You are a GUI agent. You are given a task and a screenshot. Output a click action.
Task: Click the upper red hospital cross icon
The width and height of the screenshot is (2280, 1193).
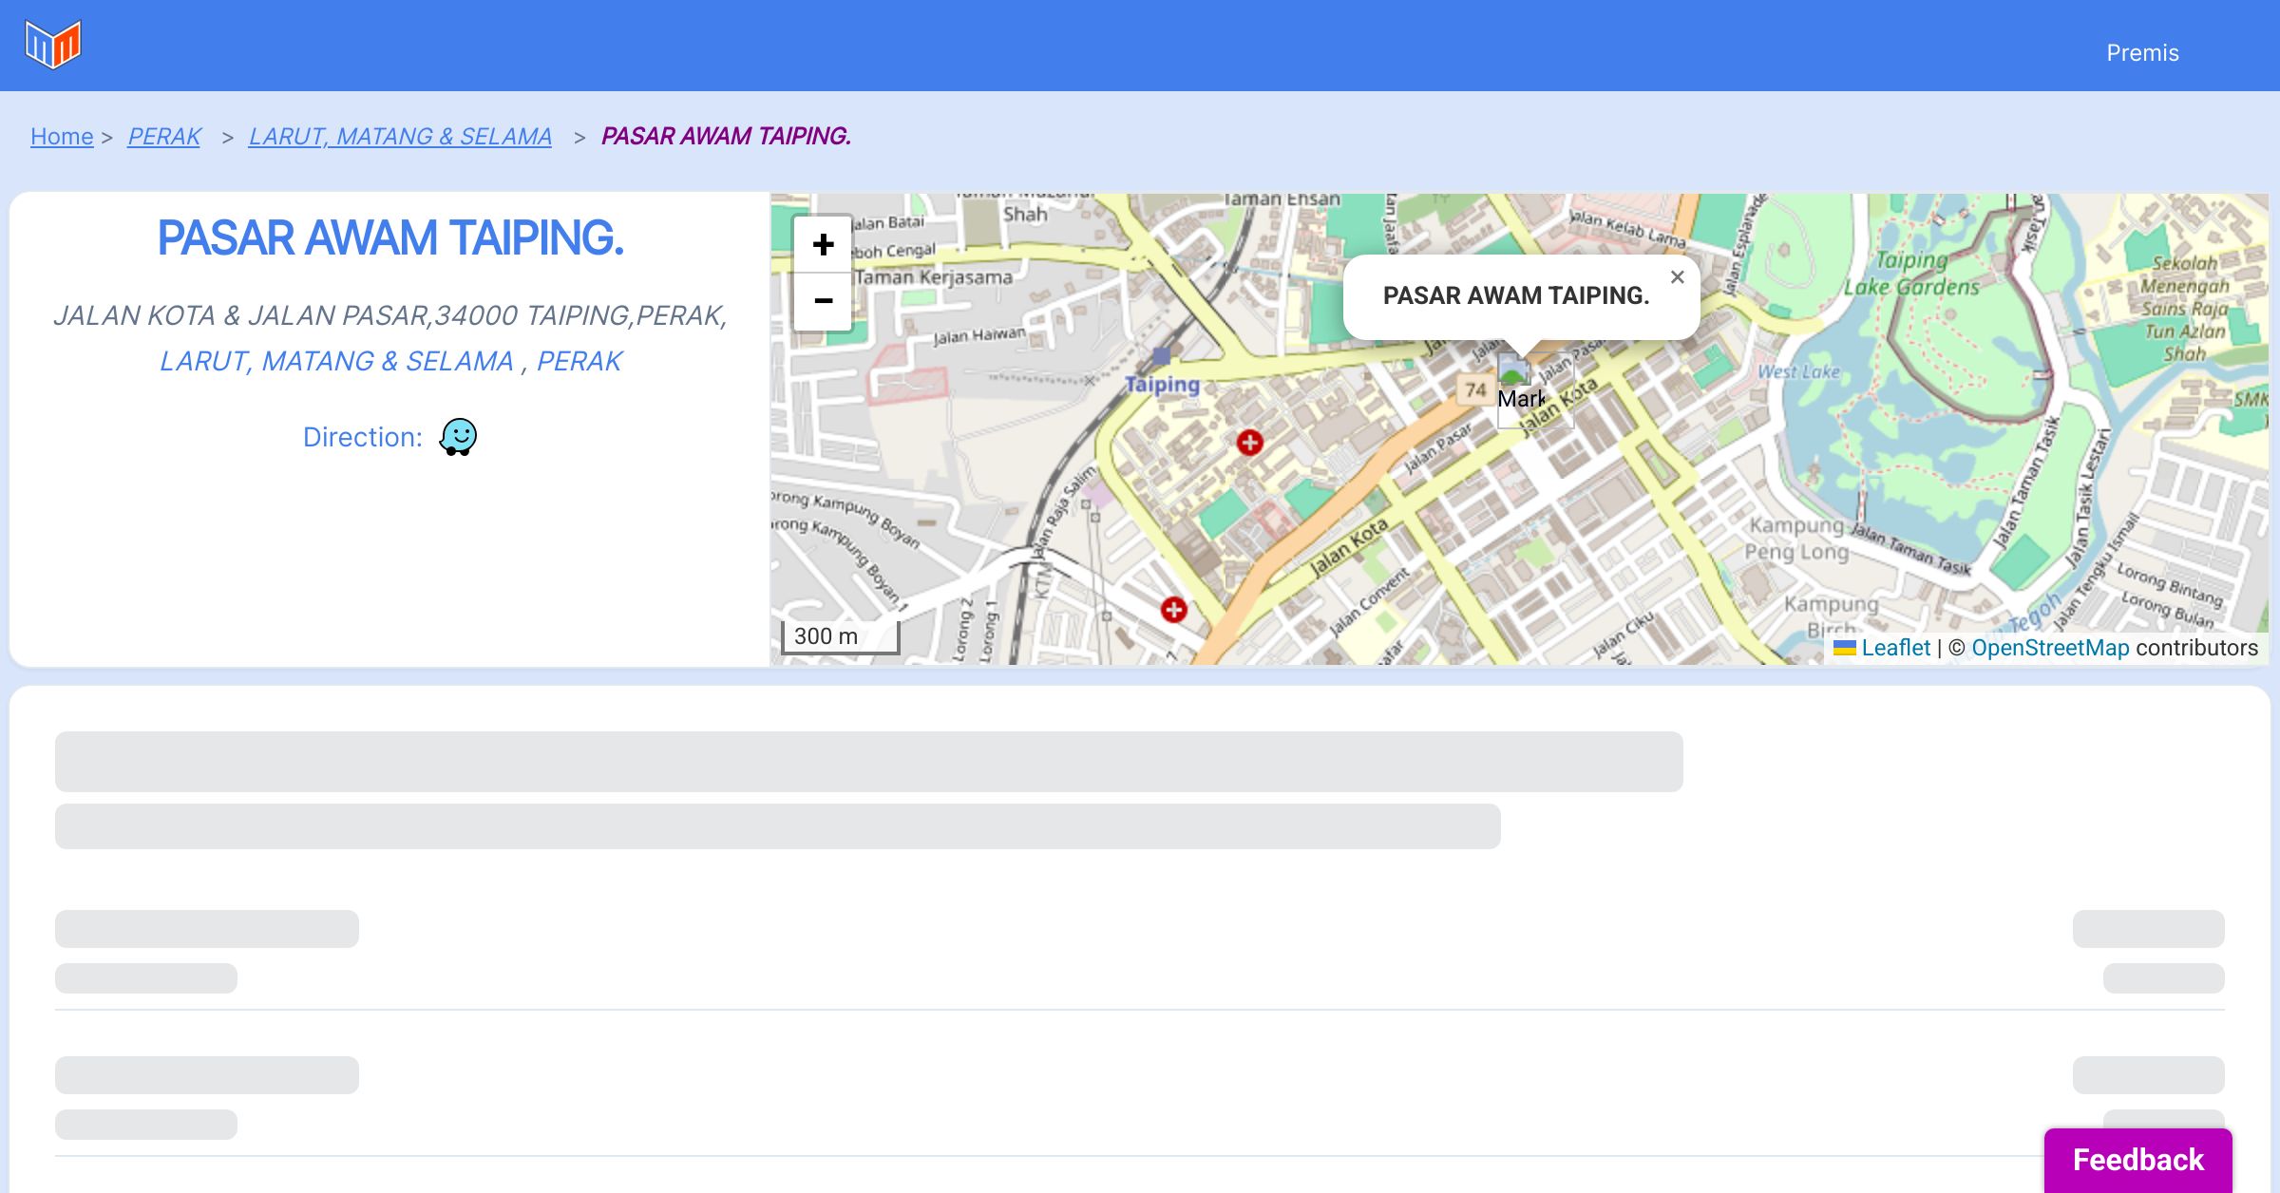1249,442
